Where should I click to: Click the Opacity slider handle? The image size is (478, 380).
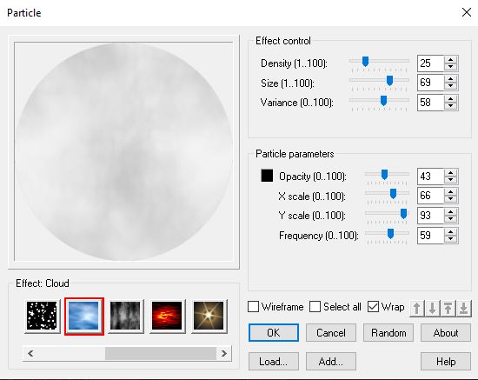(384, 175)
